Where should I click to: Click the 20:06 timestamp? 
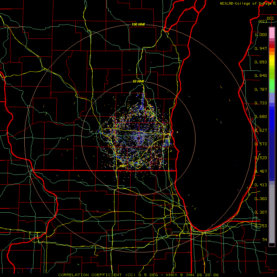[x=212, y=275]
